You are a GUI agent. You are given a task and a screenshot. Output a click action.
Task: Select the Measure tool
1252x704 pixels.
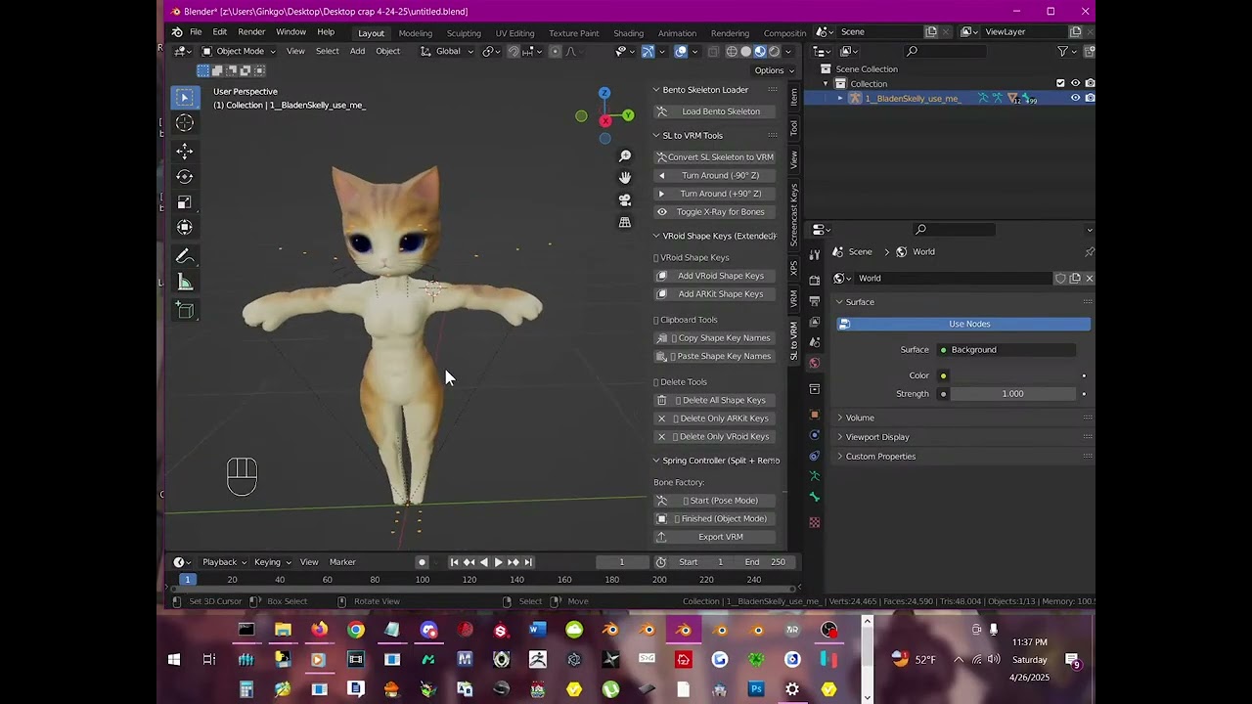[184, 282]
